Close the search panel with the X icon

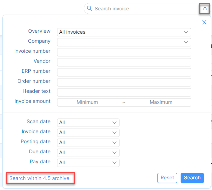[204, 22]
